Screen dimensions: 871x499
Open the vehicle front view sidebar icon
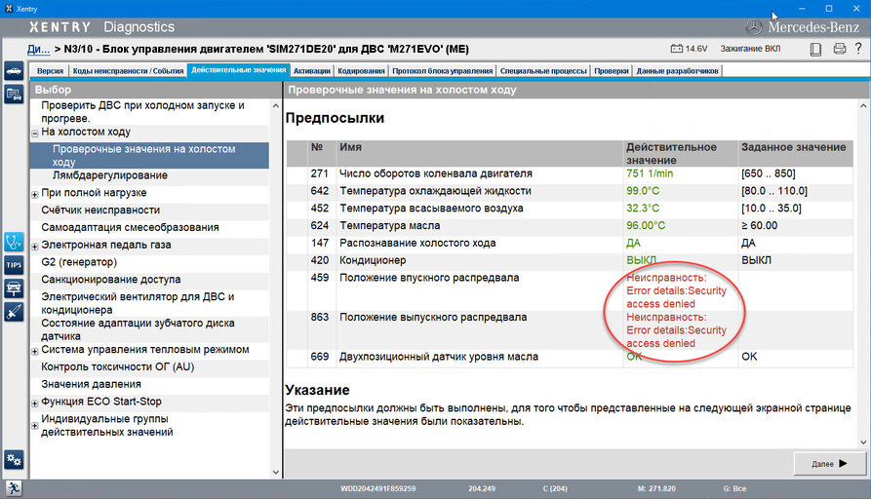[x=14, y=288]
